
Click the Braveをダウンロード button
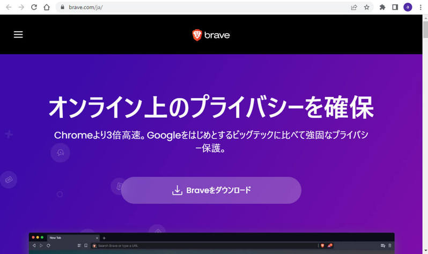211,190
